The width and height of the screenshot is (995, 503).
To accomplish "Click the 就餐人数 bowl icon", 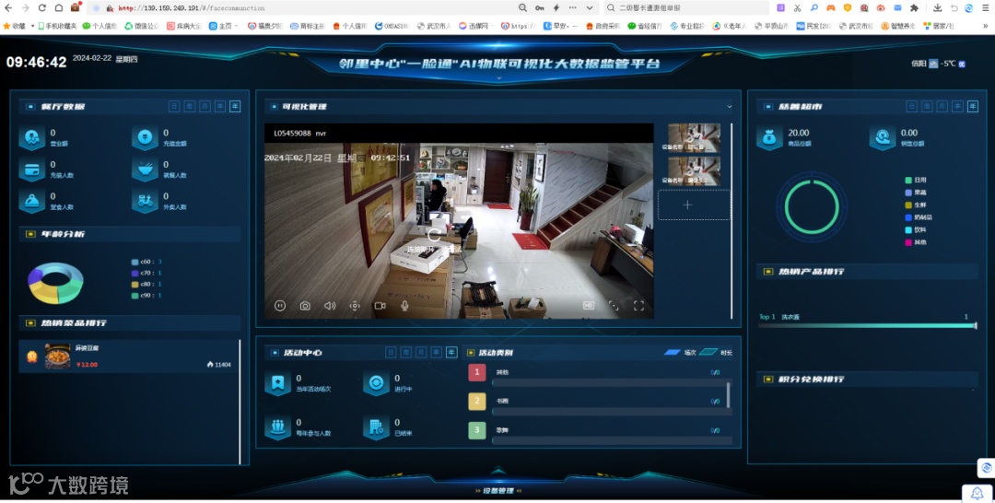I will (145, 170).
